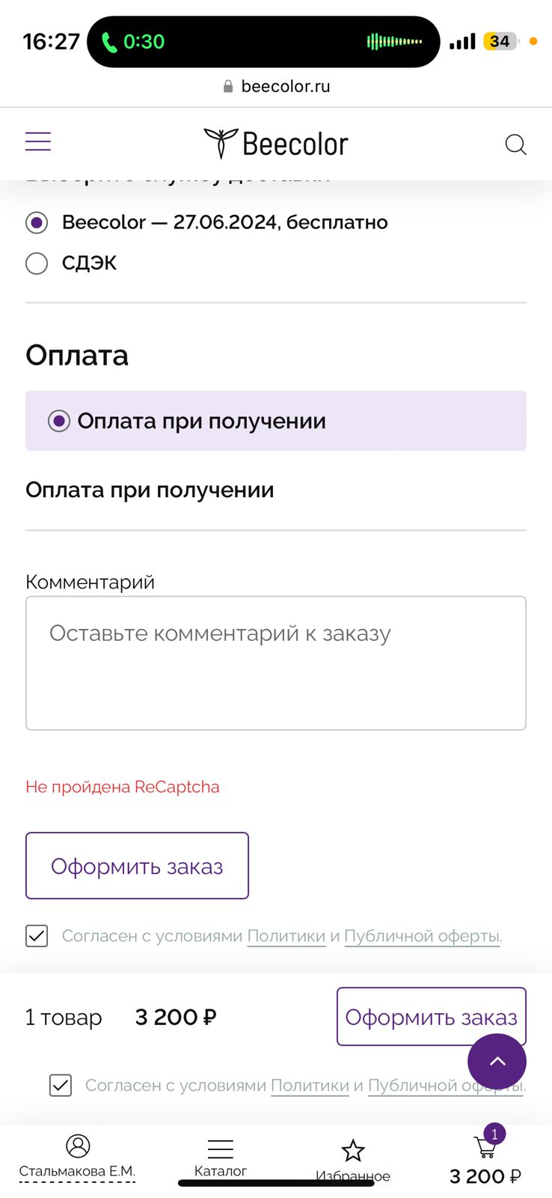
Task: Open the Публичной оферты link under the form
Action: 422,936
